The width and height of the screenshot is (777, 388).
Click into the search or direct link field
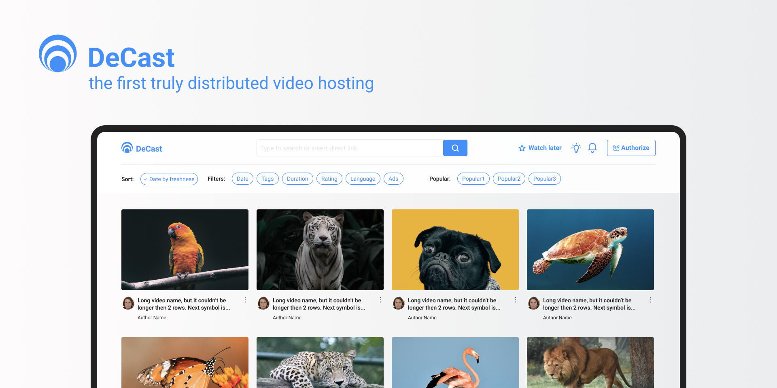(350, 148)
